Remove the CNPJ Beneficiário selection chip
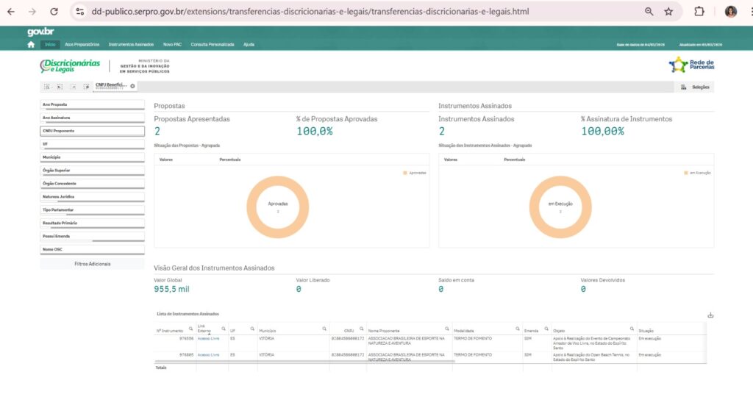 click(132, 87)
